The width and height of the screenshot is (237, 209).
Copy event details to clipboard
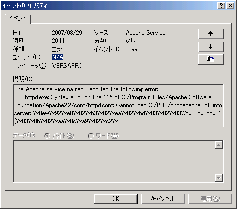tap(211, 59)
